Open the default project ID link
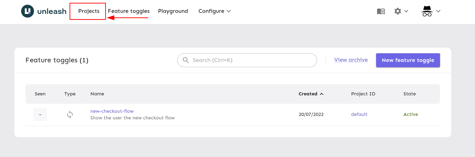The width and height of the screenshot is (475, 157). 359,115
